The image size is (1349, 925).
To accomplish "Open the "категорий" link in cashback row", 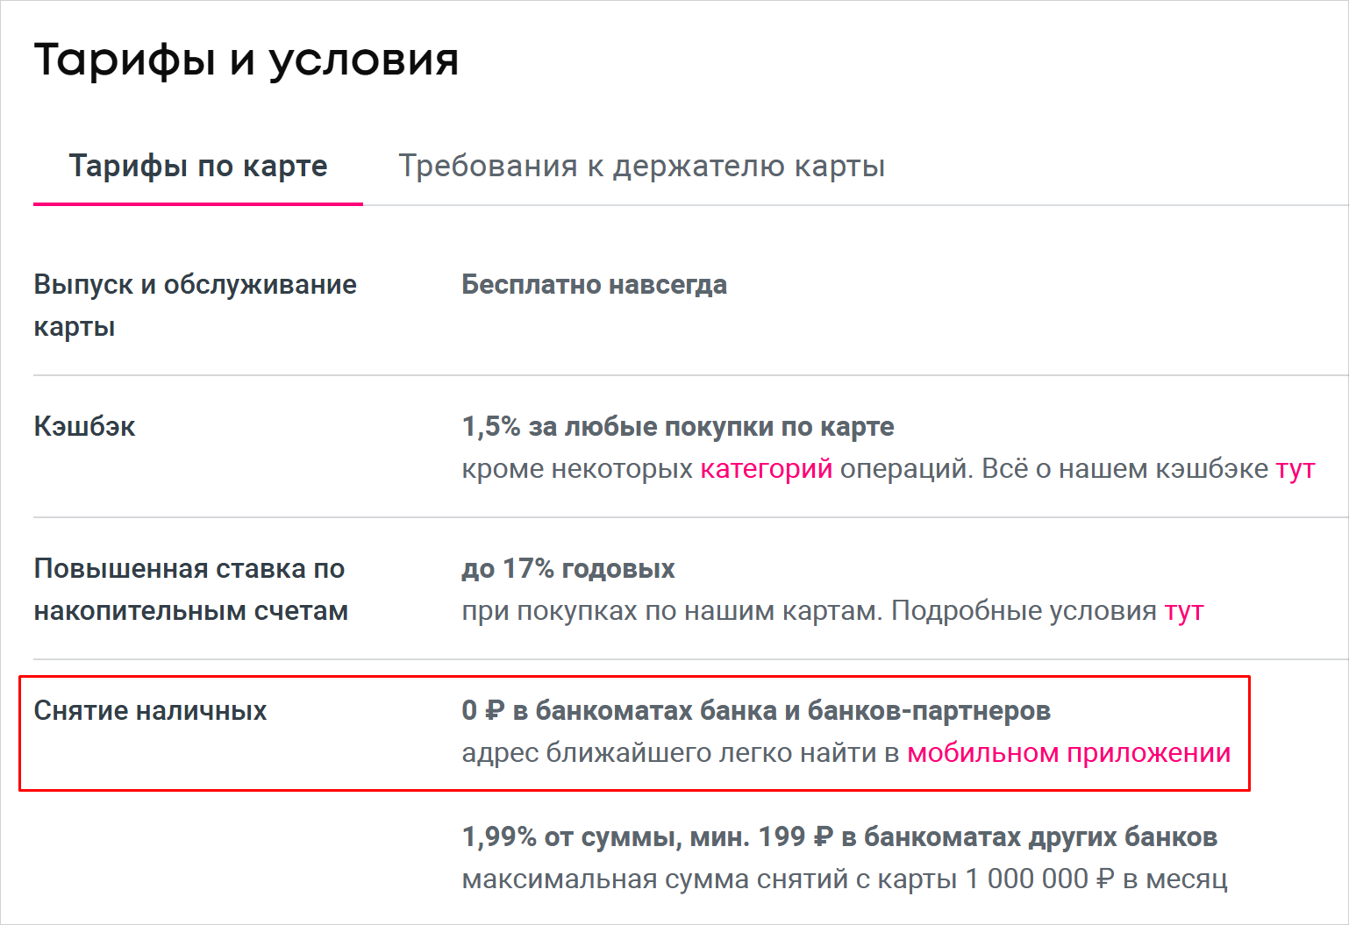I will coord(766,469).
